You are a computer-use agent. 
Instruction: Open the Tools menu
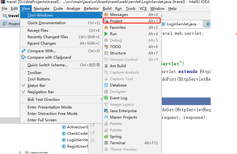131,9
